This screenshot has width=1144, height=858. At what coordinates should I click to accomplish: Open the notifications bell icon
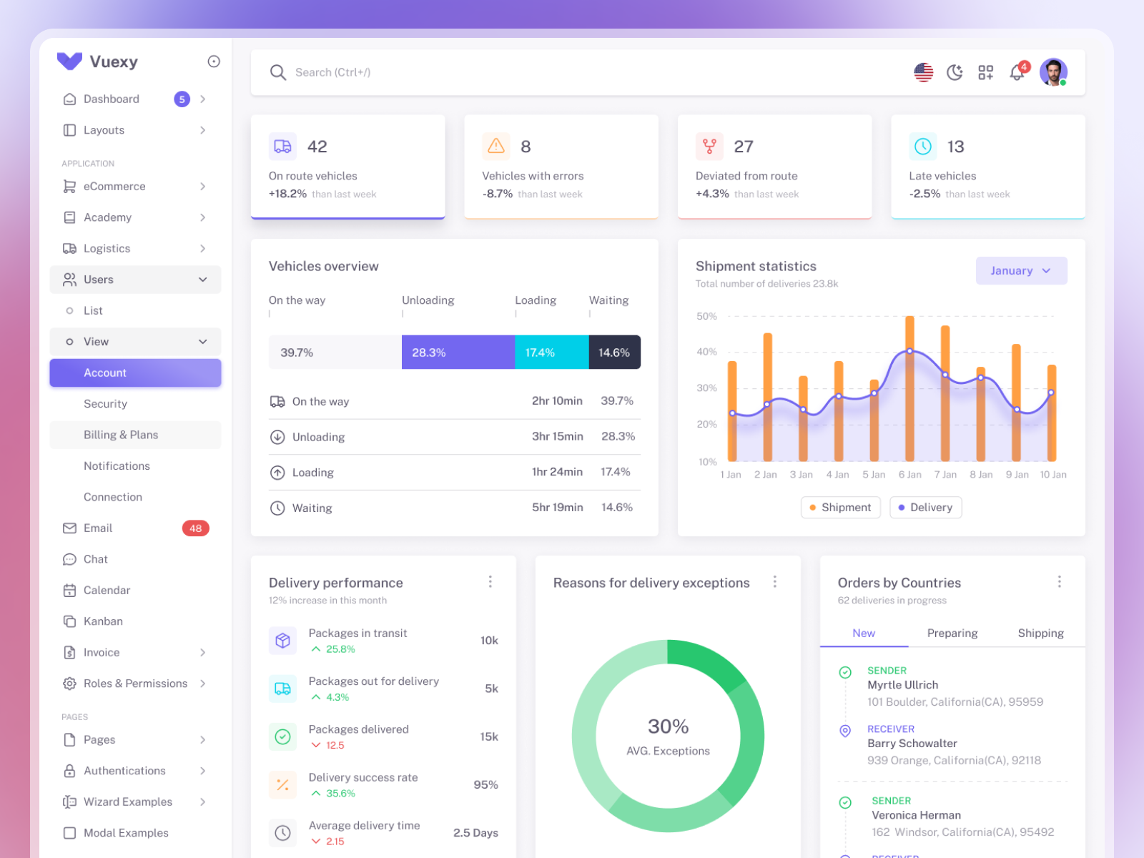coord(1016,71)
